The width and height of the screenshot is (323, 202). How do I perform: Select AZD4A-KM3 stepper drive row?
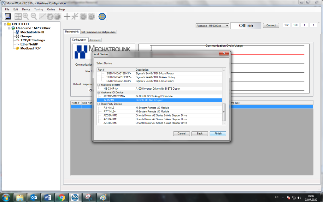[x=159, y=123]
